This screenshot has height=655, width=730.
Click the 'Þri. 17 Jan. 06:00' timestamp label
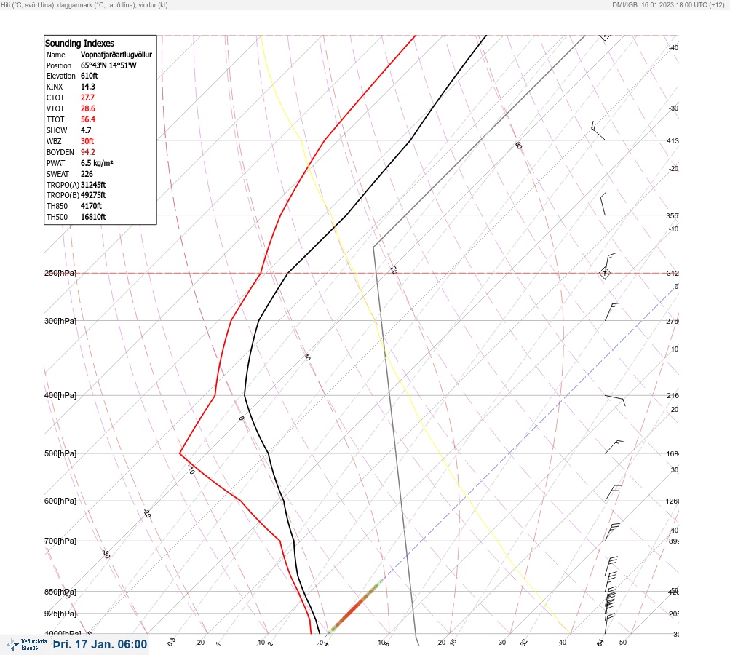[x=100, y=644]
